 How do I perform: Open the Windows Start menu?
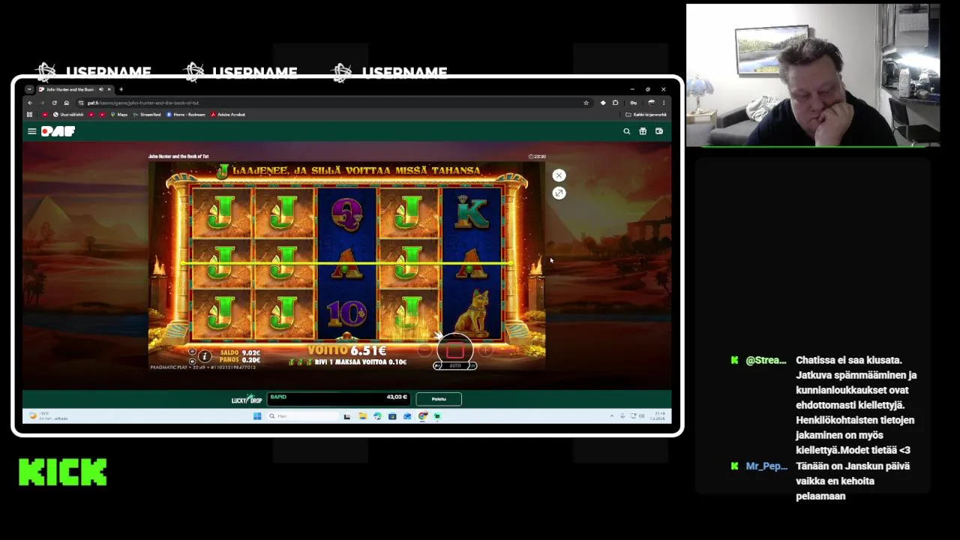click(257, 416)
